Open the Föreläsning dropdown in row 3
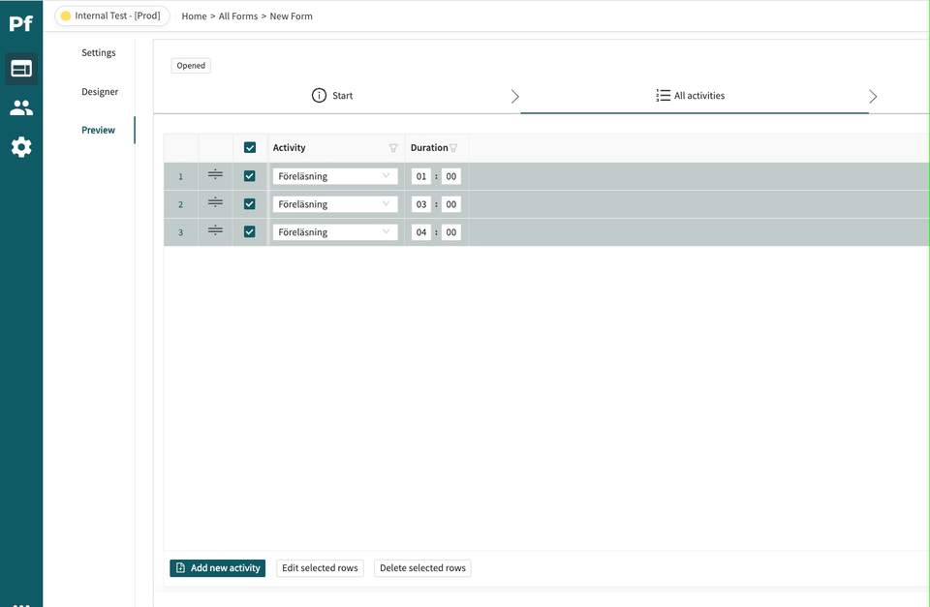This screenshot has height=607, width=930. tap(335, 231)
